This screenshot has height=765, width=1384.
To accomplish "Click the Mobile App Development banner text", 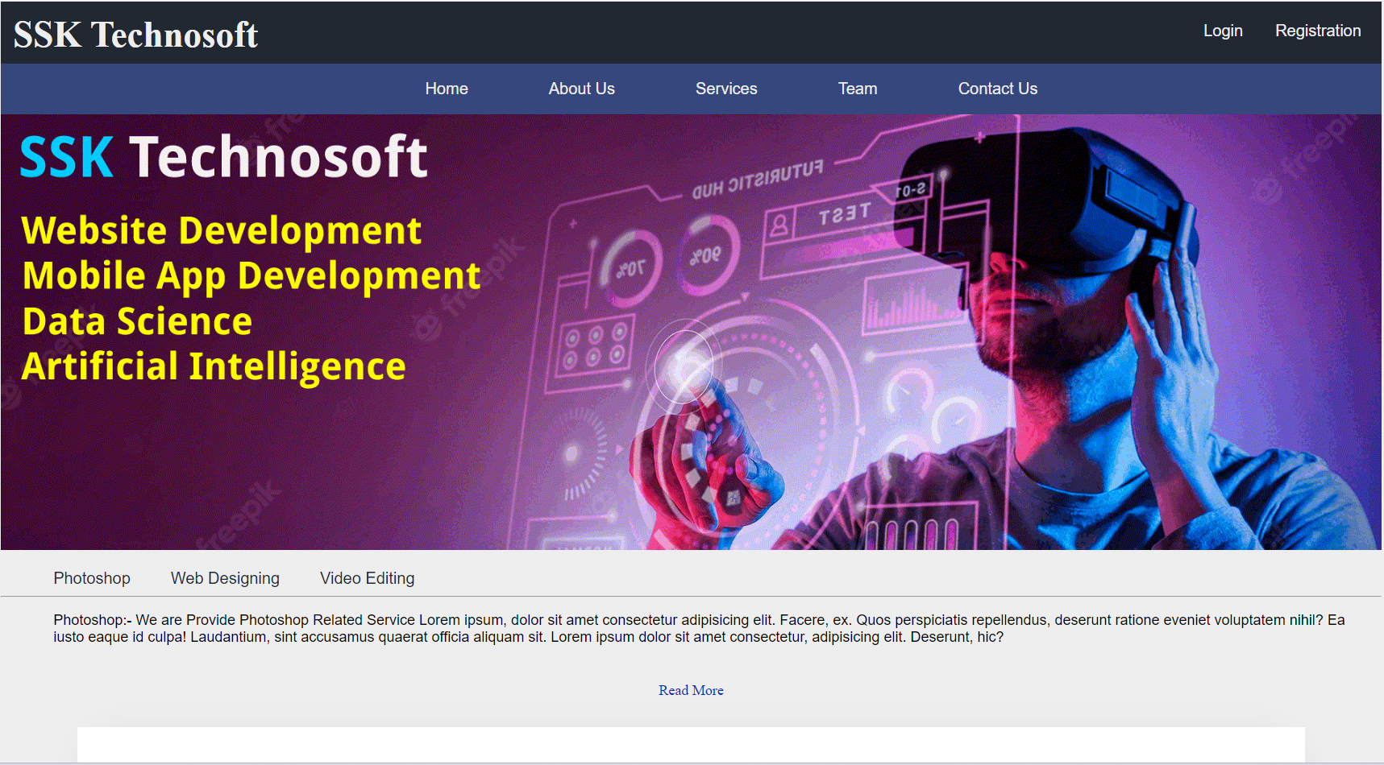I will (x=251, y=275).
